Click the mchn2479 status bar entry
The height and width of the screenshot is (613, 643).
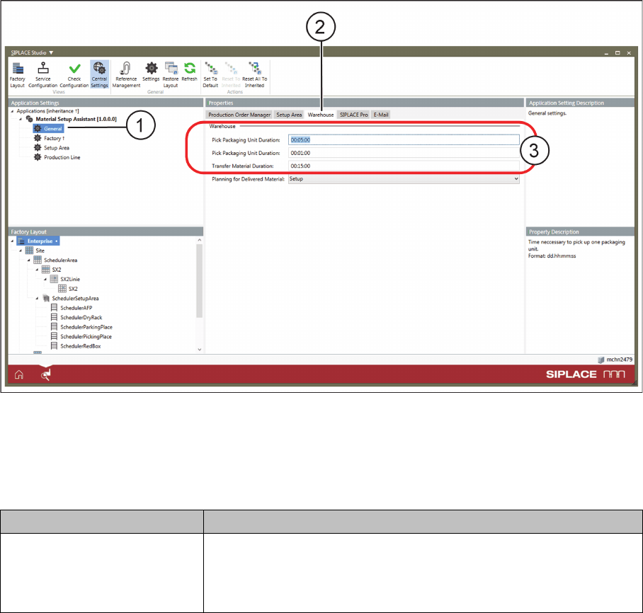pos(615,360)
